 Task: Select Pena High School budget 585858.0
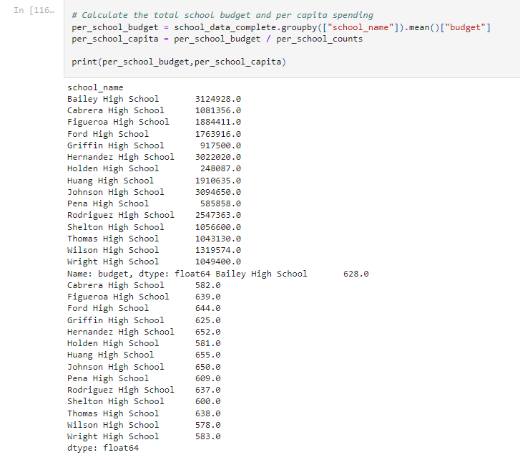220,203
